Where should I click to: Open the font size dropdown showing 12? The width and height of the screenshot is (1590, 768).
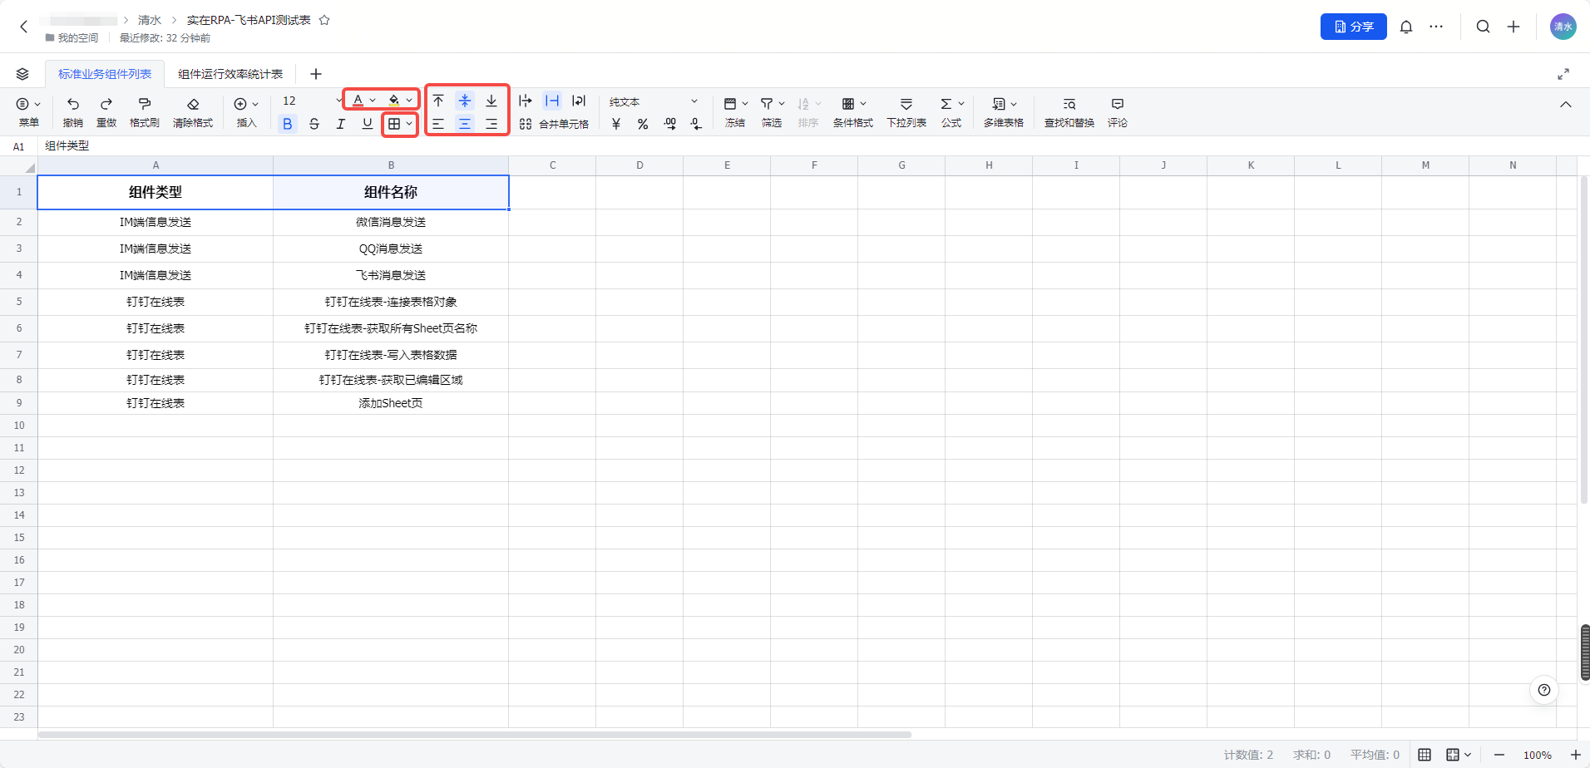[311, 101]
